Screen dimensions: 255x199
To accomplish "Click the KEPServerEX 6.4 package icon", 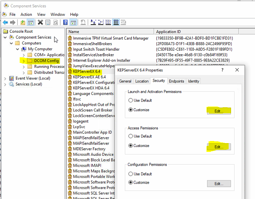I will tap(70, 71).
